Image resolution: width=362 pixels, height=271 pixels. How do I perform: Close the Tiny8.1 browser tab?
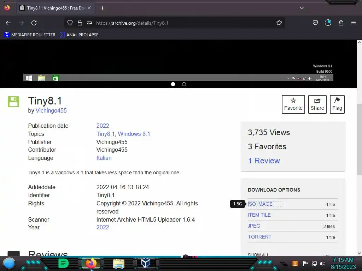[89, 8]
